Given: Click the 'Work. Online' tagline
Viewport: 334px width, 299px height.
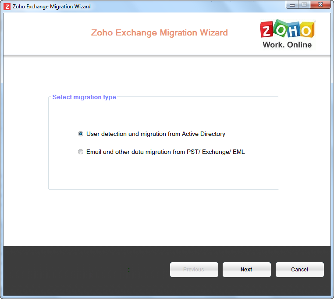Looking at the screenshot, I should click(x=287, y=45).
